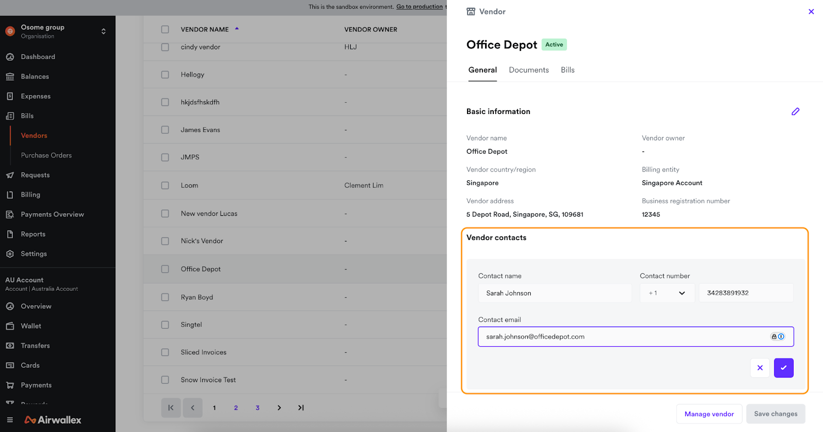Viewport: 823px width, 432px height.
Task: Click the Osome group organisation logo
Action: tap(10, 31)
